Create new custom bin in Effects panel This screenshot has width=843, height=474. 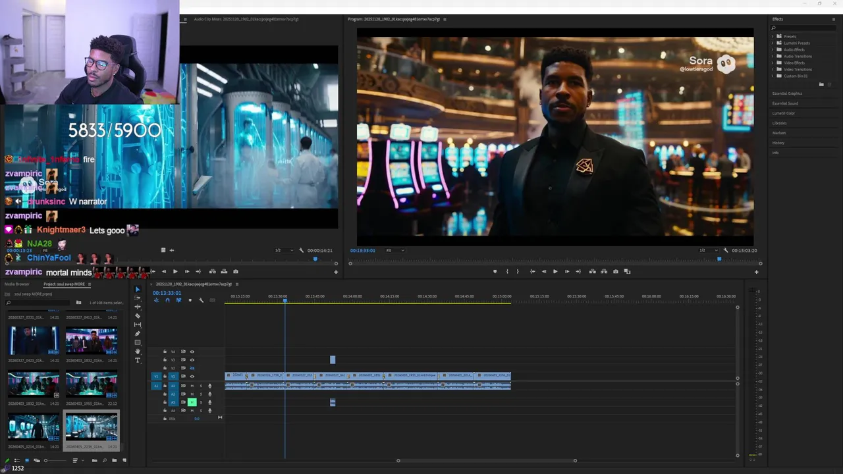click(821, 84)
